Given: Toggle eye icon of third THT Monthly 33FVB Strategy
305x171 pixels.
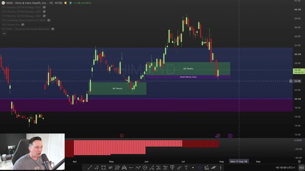Looking at the screenshot, I should tap(44, 16).
